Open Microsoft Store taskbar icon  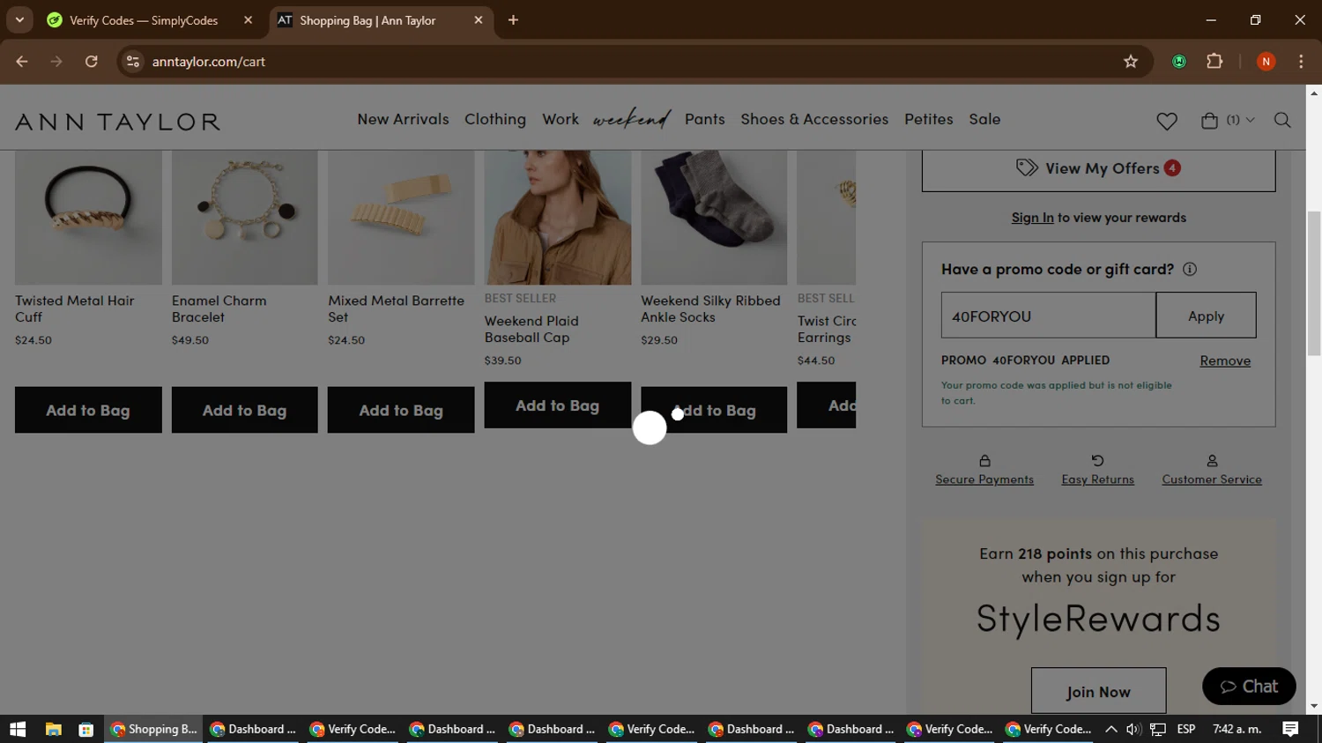85,729
